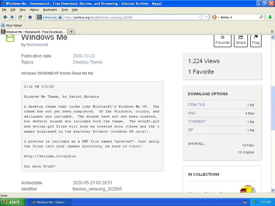Click the 7:09 AM system clock
This screenshot has height=206, width=275.
point(265,202)
